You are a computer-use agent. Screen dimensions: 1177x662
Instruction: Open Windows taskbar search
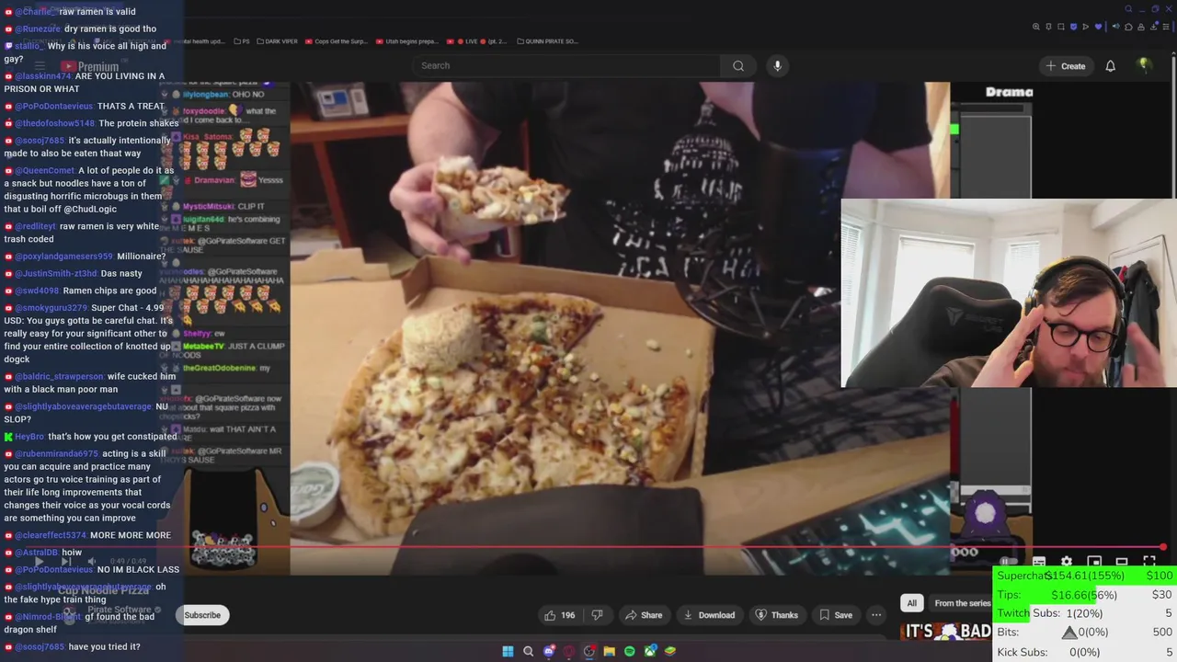click(x=528, y=651)
